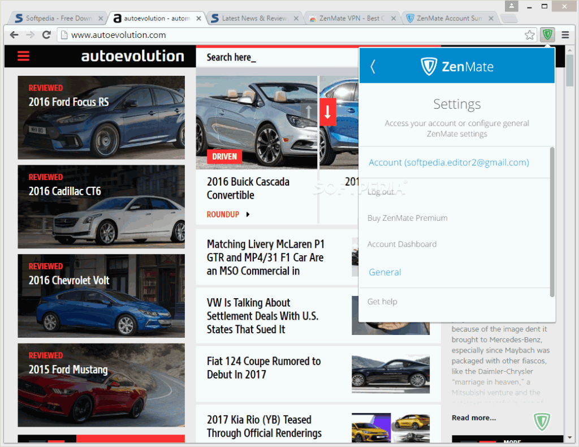Viewport: 579px width, 447px height.
Task: Close the Latest News & Reviews tab
Action: point(296,18)
